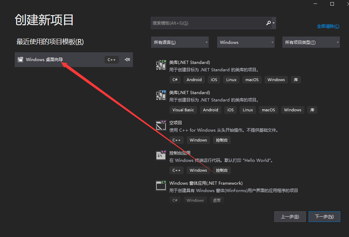This screenshot has width=349, height=237.
Task: Click the 空项目 template icon
Action: click(161, 125)
